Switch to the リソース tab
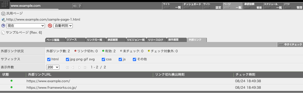 click(x=75, y=40)
